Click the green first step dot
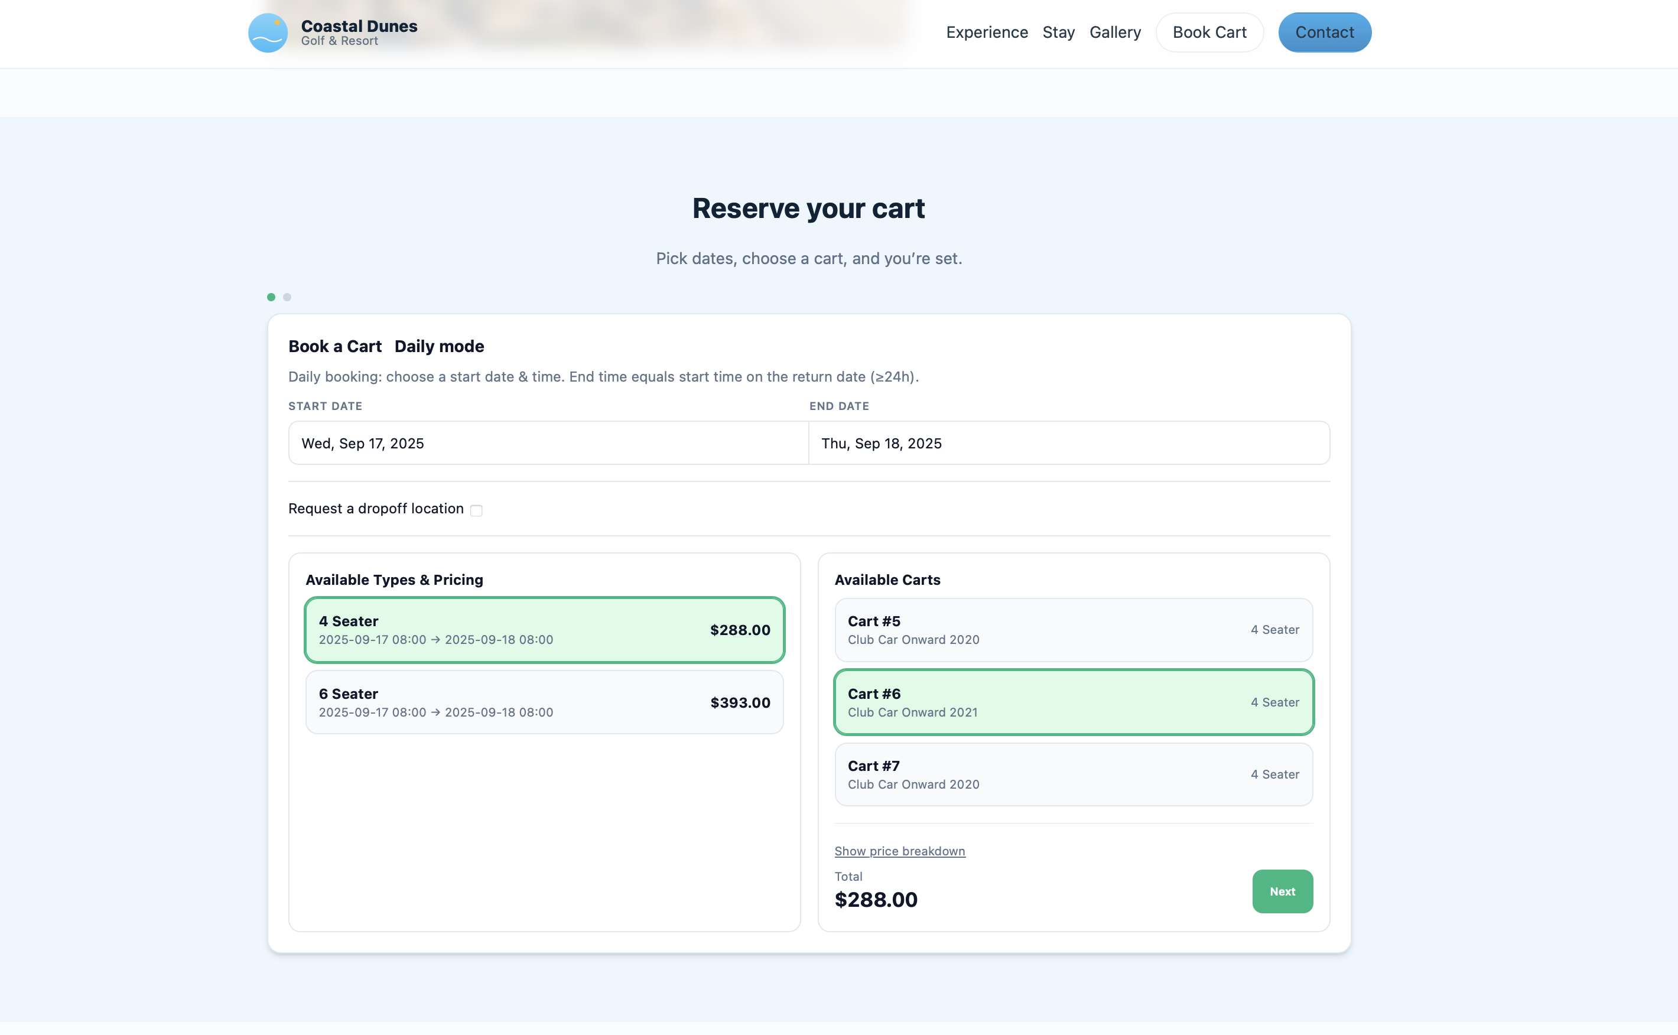 271,297
